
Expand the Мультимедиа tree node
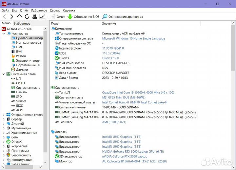point(4,128)
